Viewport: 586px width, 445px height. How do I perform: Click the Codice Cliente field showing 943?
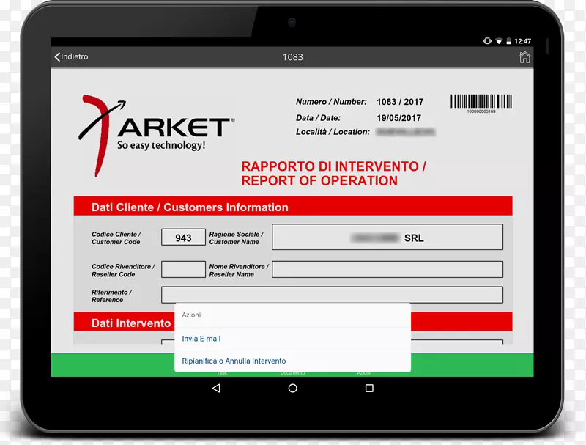tap(183, 238)
